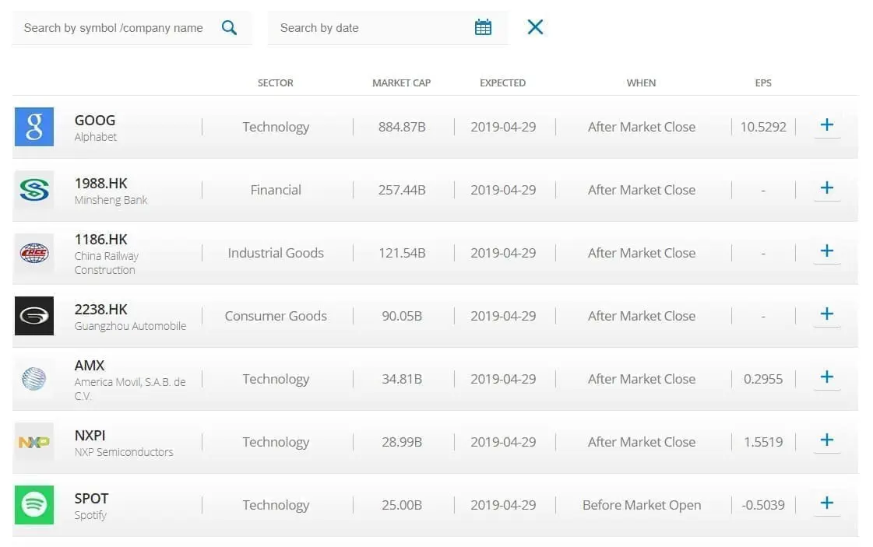Add 1186.HK with its plus icon

[827, 251]
